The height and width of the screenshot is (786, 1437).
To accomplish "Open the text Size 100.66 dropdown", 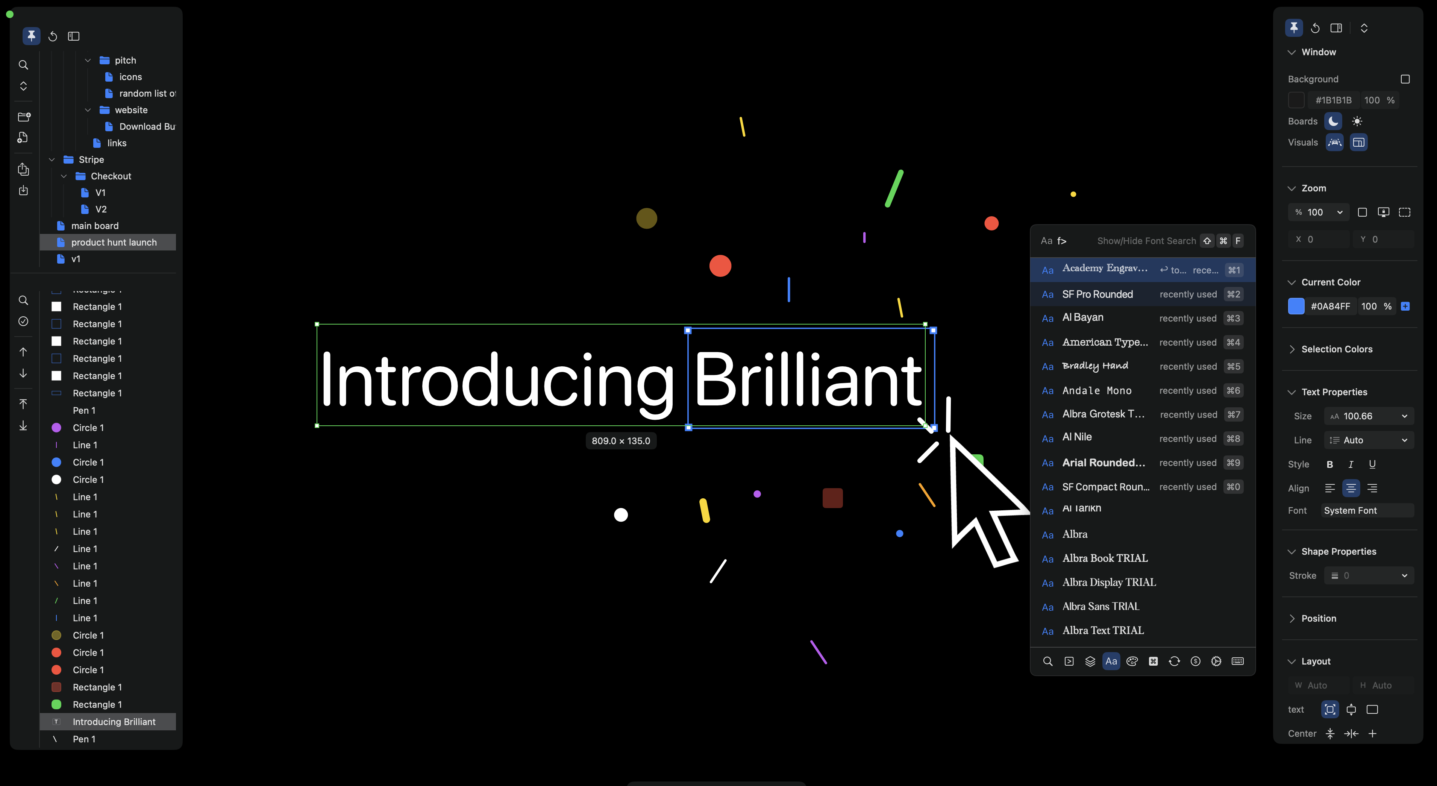I will point(1369,416).
